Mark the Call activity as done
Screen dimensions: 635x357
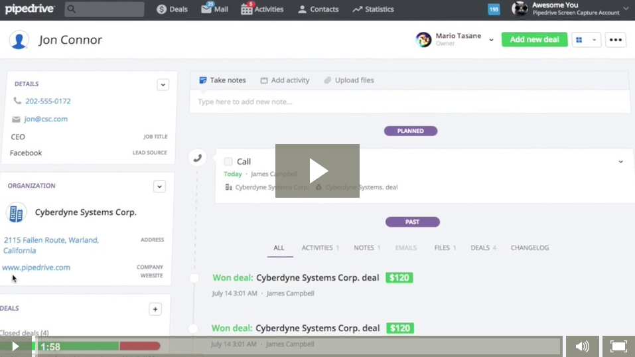[228, 161]
